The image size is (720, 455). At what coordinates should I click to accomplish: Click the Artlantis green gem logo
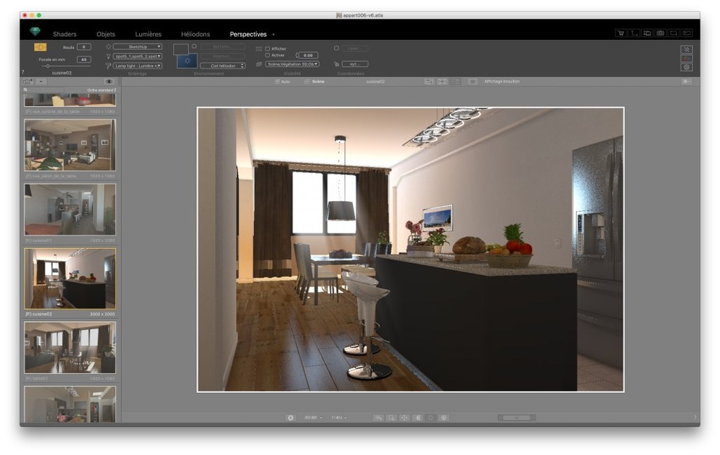tap(35, 32)
